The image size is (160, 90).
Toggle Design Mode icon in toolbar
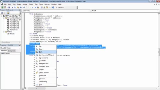[x=38, y=7]
